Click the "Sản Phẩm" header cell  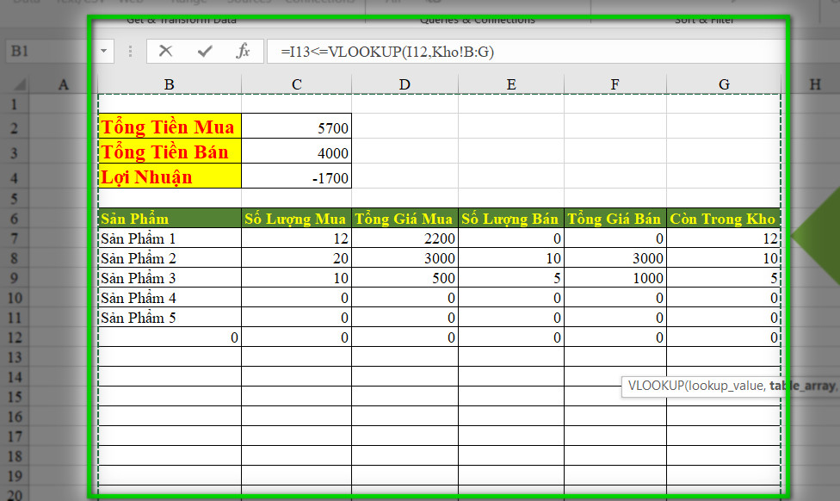pos(170,219)
